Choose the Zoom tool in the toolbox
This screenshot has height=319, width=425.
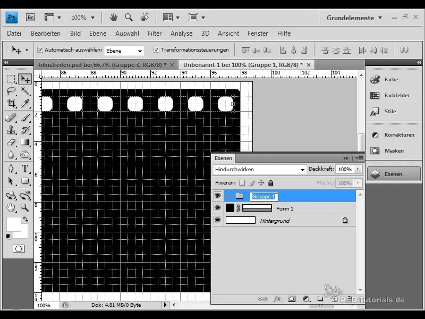pos(24,207)
